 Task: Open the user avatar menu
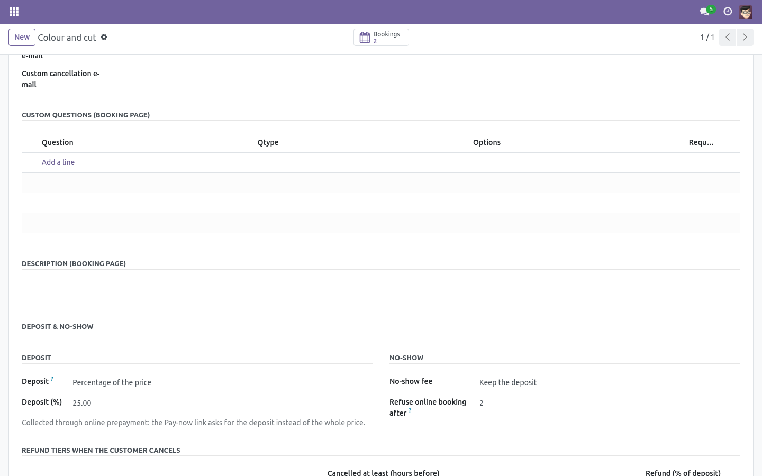tap(746, 12)
